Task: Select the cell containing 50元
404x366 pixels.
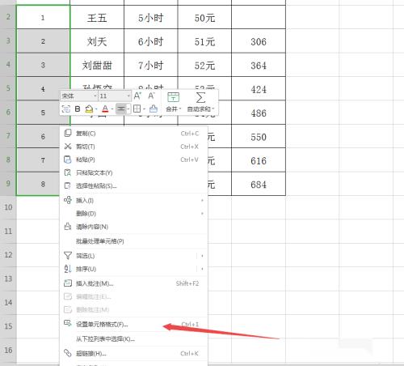Action: tap(204, 18)
